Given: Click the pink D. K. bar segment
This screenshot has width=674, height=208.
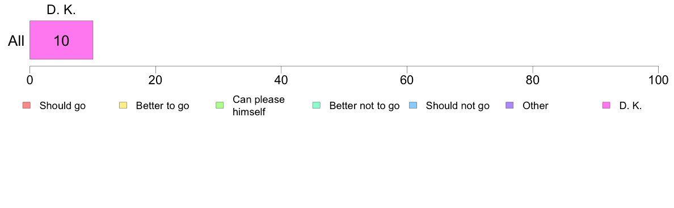Looking at the screenshot, I should coord(61,40).
